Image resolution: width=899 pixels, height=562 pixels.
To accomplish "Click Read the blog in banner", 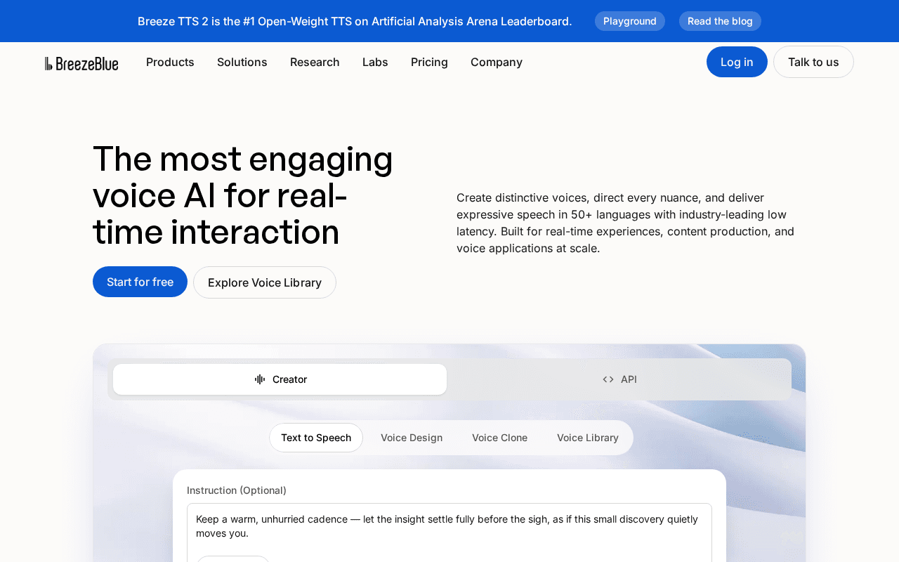I will pyautogui.click(x=720, y=21).
